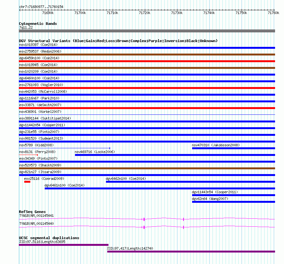Click the thin blue nsv5789 gain line
The width and height of the screenshot is (284, 264).
point(64,148)
